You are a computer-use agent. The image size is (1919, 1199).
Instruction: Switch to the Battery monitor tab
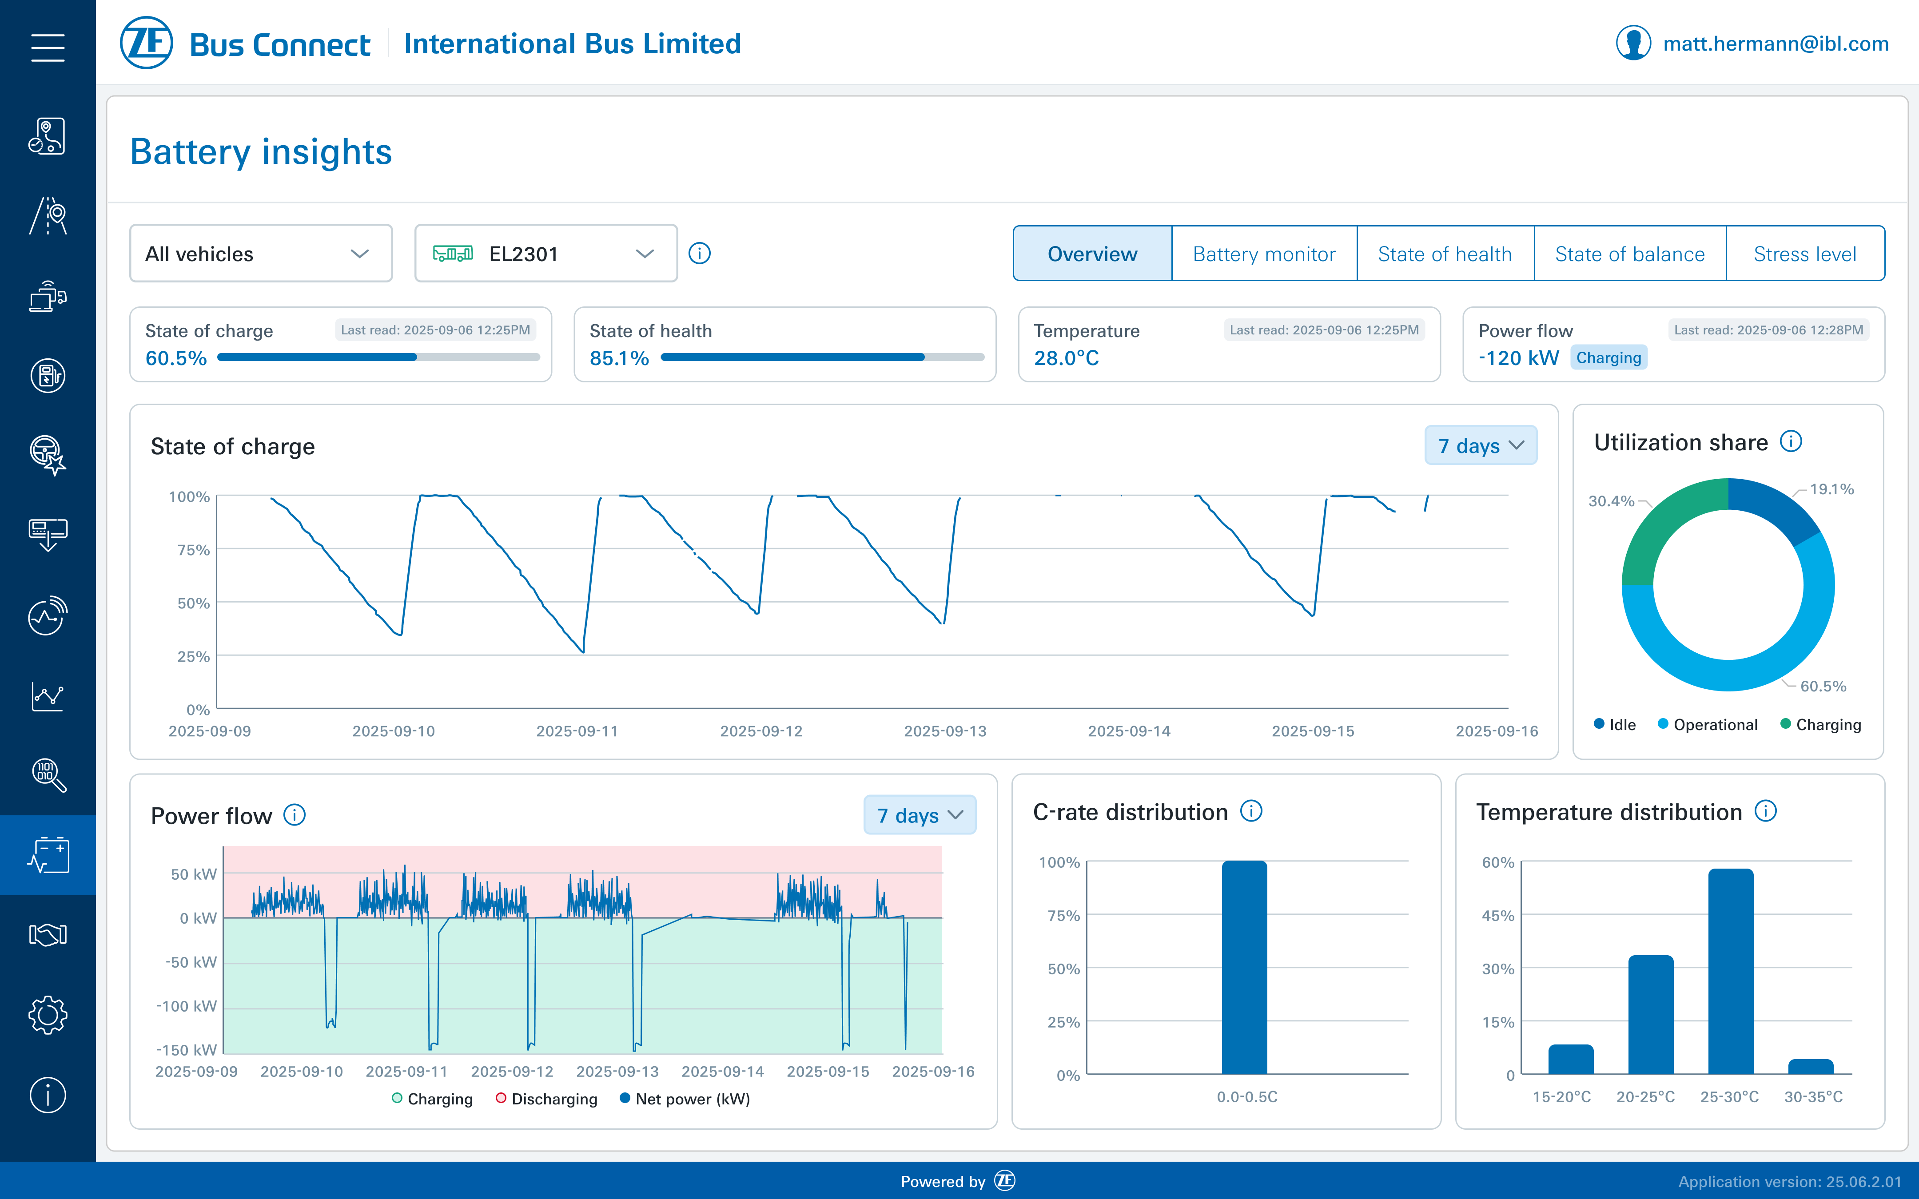[x=1264, y=254]
